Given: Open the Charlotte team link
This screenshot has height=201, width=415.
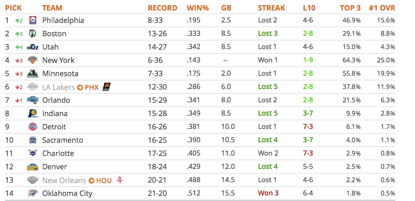Looking at the screenshot, I should (58, 153).
